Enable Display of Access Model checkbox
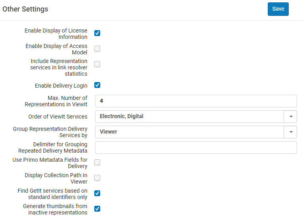The width and height of the screenshot is (303, 222). click(97, 49)
